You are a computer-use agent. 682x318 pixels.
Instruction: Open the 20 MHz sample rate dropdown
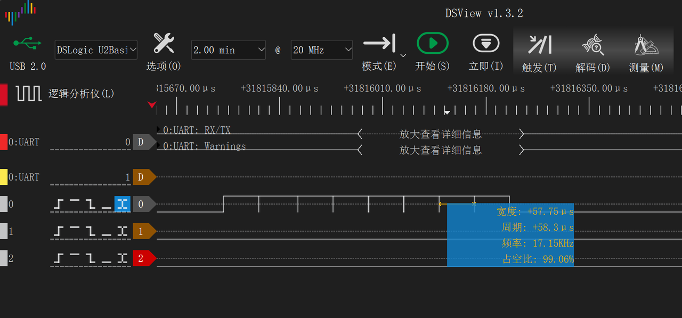coord(321,50)
